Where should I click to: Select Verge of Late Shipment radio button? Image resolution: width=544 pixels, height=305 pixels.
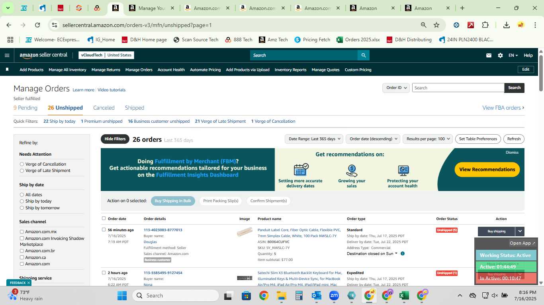point(22,170)
